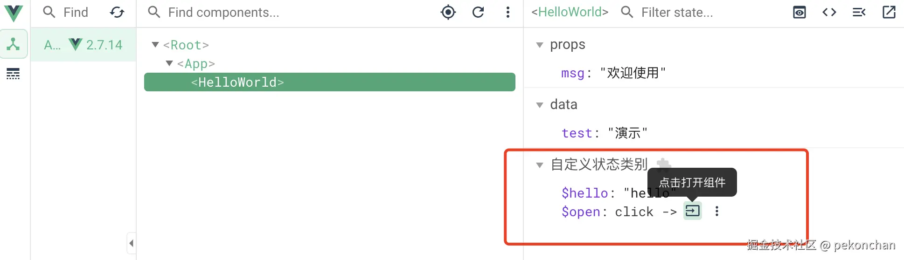The image size is (904, 260).
Task: Collapse the props section
Action: pyautogui.click(x=540, y=45)
